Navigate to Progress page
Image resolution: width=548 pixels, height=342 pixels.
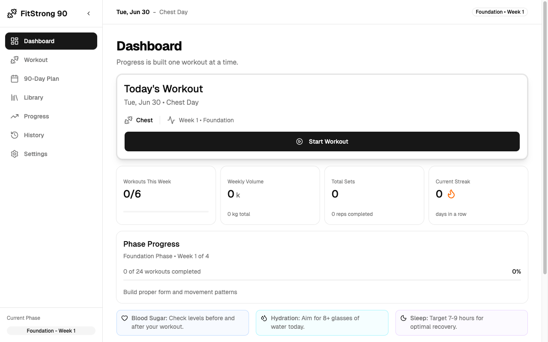(51, 116)
